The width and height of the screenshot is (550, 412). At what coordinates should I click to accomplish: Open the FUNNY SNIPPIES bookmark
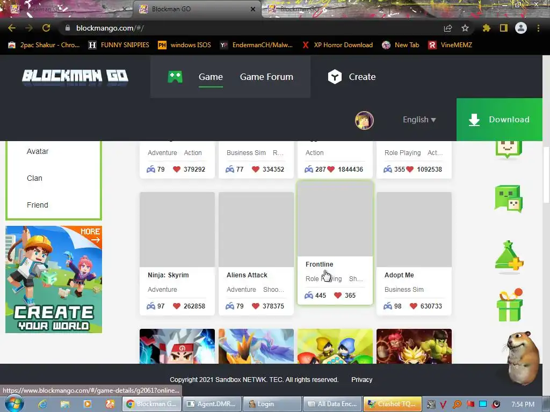click(119, 45)
